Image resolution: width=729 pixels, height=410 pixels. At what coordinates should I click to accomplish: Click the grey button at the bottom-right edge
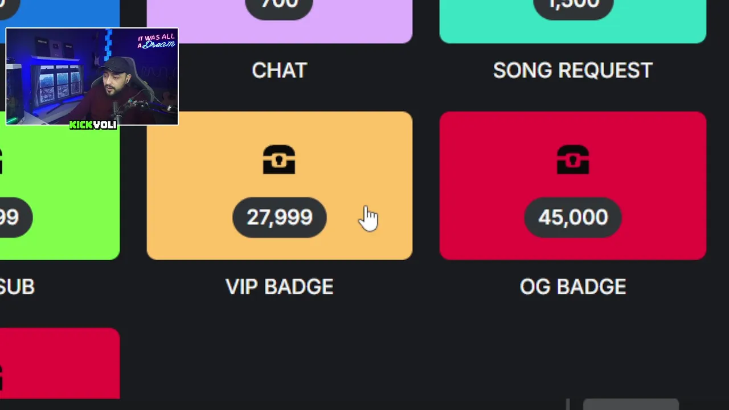630,404
